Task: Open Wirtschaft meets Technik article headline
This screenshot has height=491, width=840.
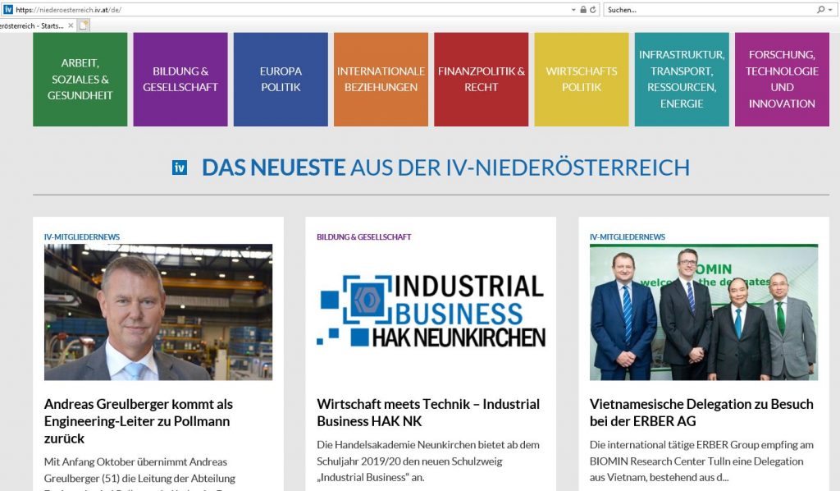Action: click(428, 413)
